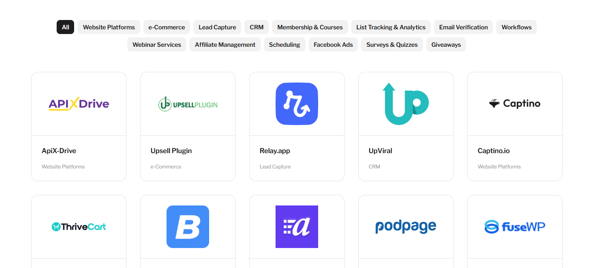The image size is (592, 268).
Task: Open the UpViral integration card
Action: 405,126
